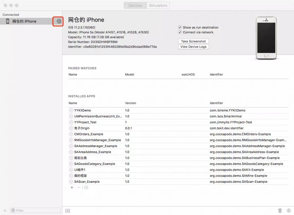Click the Take Screenshot button
This screenshot has width=294, height=215.
tap(194, 41)
